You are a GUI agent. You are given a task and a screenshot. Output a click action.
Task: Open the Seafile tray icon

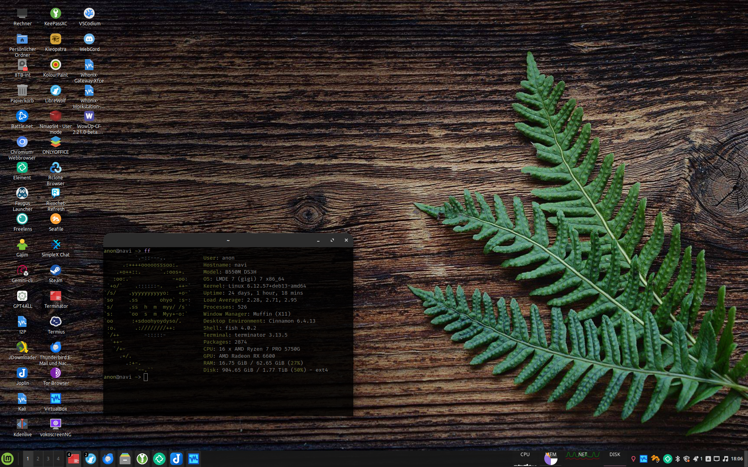tap(655, 459)
